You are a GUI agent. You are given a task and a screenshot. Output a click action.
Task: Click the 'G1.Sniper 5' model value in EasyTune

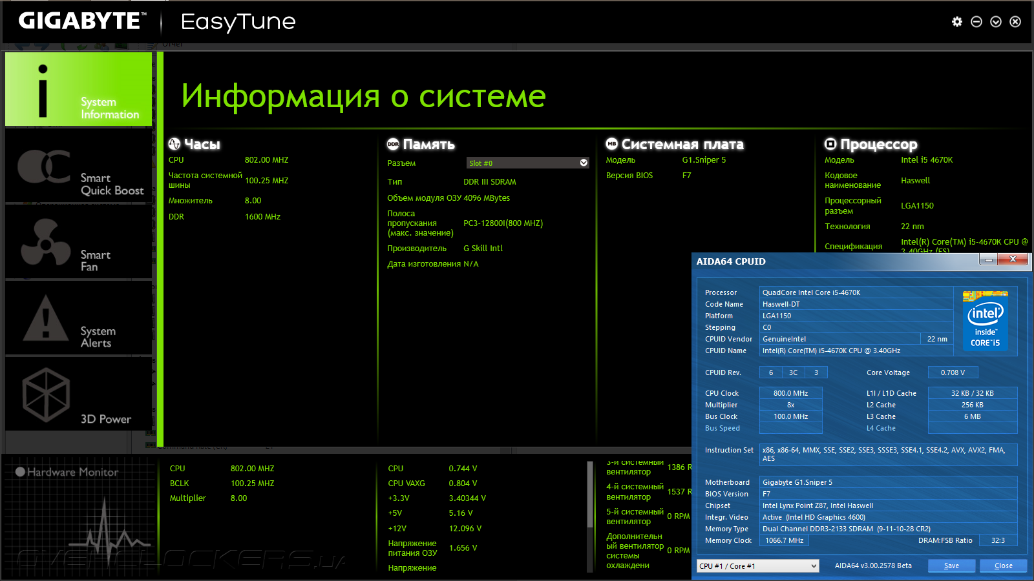pyautogui.click(x=704, y=160)
